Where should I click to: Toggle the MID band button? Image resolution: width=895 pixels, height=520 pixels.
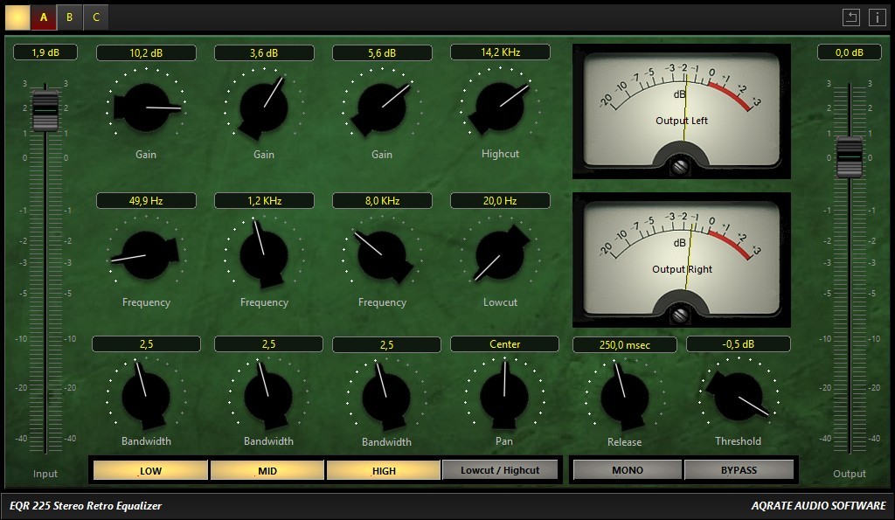pyautogui.click(x=267, y=470)
